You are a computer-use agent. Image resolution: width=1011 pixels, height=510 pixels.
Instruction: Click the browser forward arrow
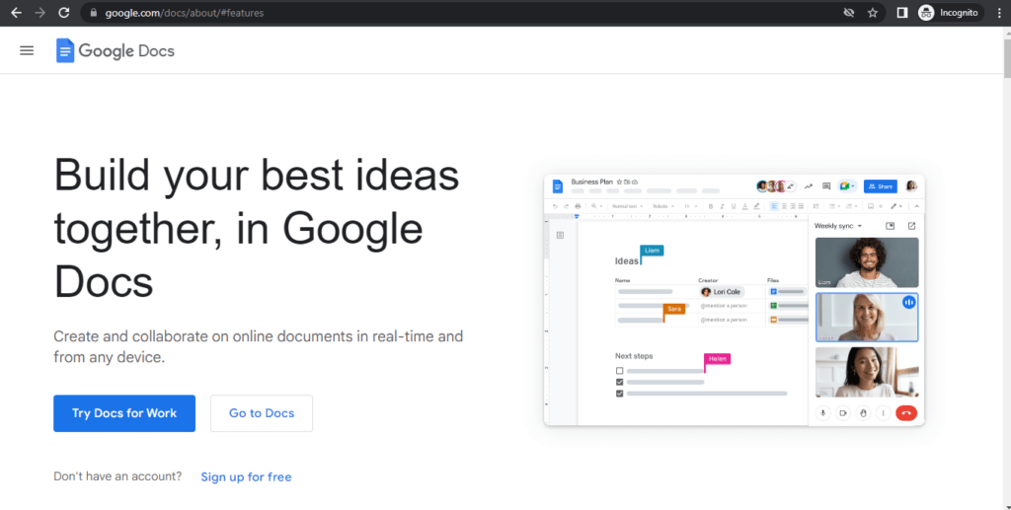tap(39, 12)
